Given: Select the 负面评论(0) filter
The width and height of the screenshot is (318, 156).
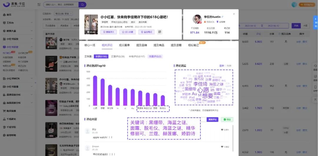Looking at the screenshot, I should tap(155, 57).
